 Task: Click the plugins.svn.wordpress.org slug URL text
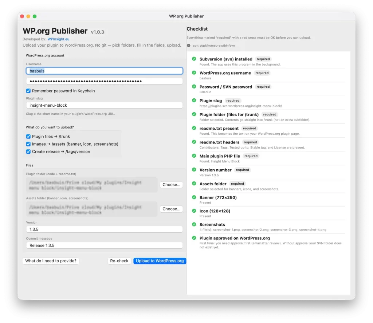[240, 106]
